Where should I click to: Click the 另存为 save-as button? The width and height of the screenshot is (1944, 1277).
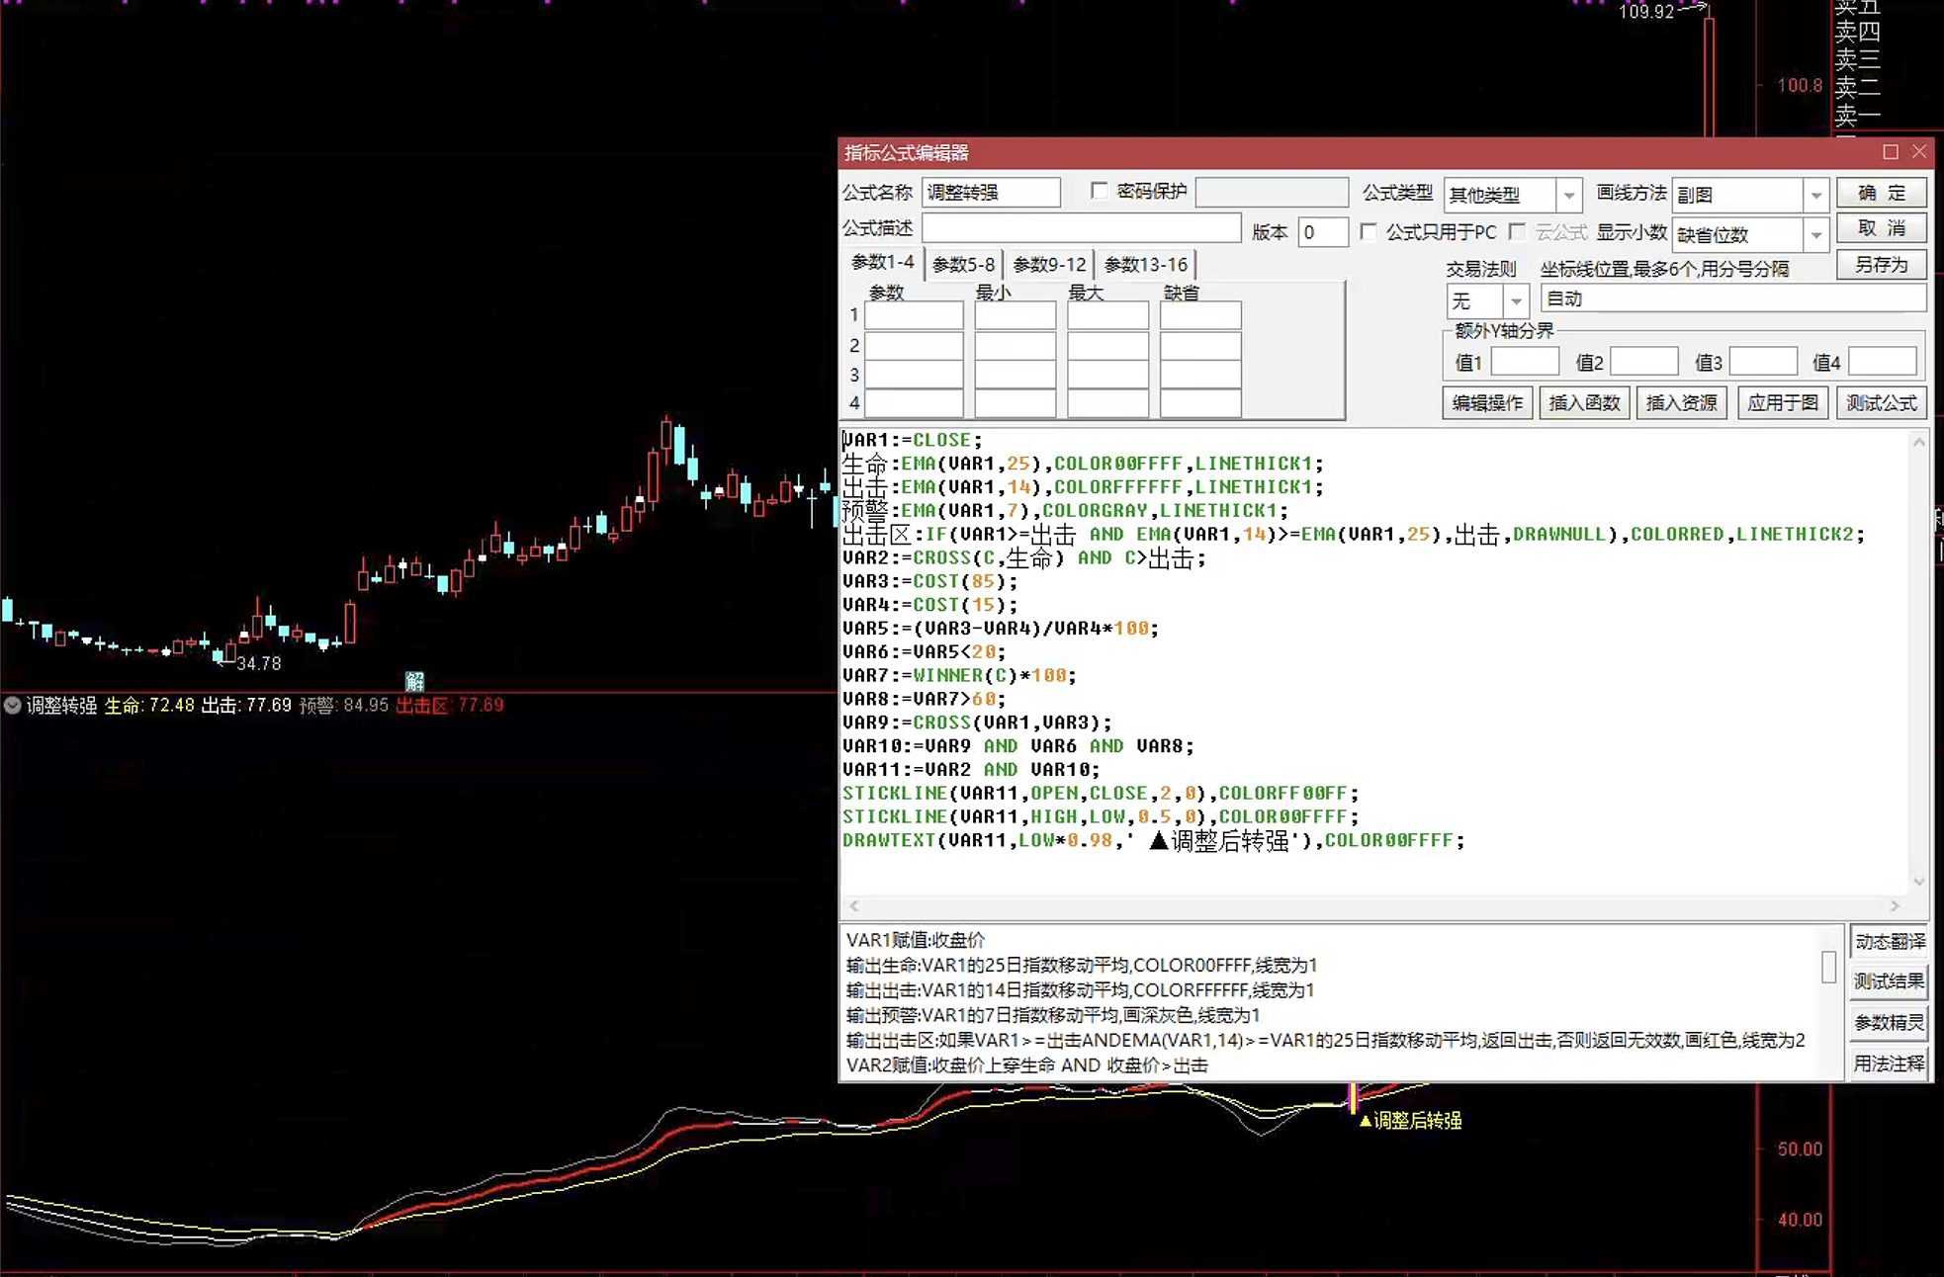[x=1881, y=265]
